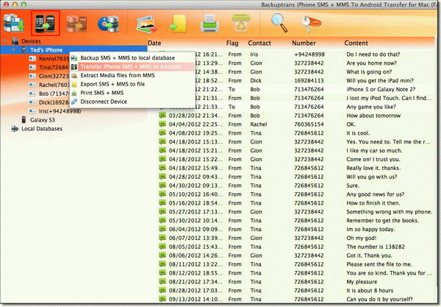Click message icon for 04/04/2012 22:25 row
This screenshot has height=307, width=441.
pyautogui.click(x=162, y=124)
